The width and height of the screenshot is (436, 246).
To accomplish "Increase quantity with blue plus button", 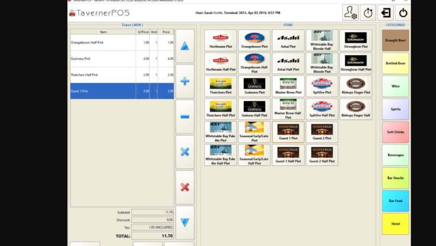I will click(185, 81).
